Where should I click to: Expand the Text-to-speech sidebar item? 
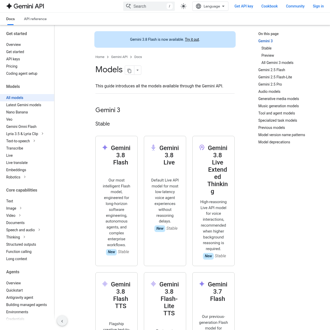pos(34,141)
